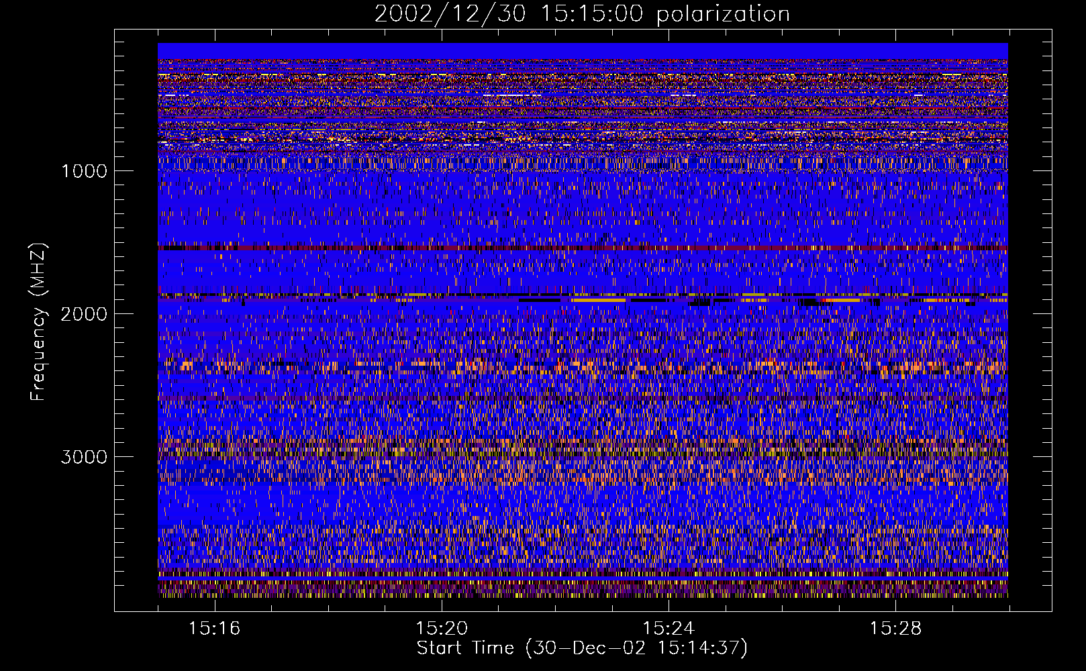
Task: Click the 15:16 time tick label
Action: pos(214,629)
